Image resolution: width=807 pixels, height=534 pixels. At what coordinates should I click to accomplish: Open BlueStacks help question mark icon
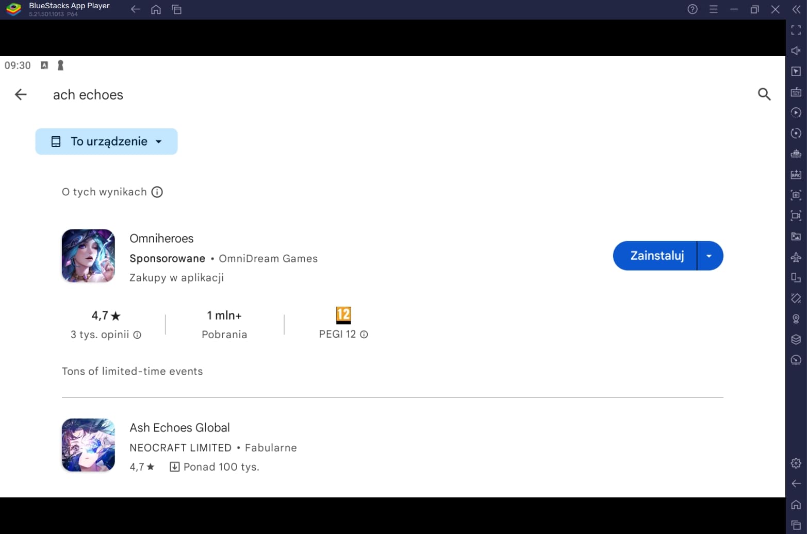pos(693,9)
